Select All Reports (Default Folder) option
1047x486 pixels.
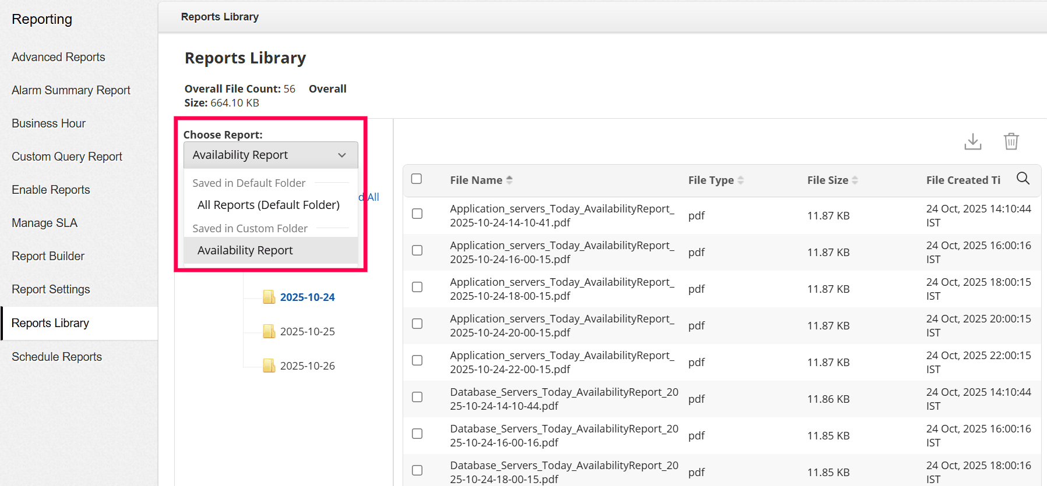pos(269,205)
